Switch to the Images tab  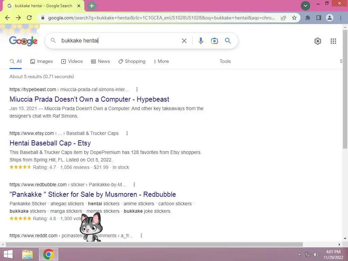(x=41, y=62)
